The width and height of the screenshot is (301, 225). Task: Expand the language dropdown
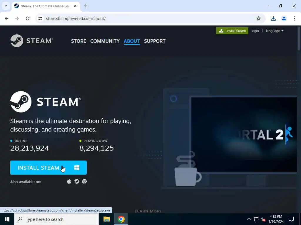point(275,31)
